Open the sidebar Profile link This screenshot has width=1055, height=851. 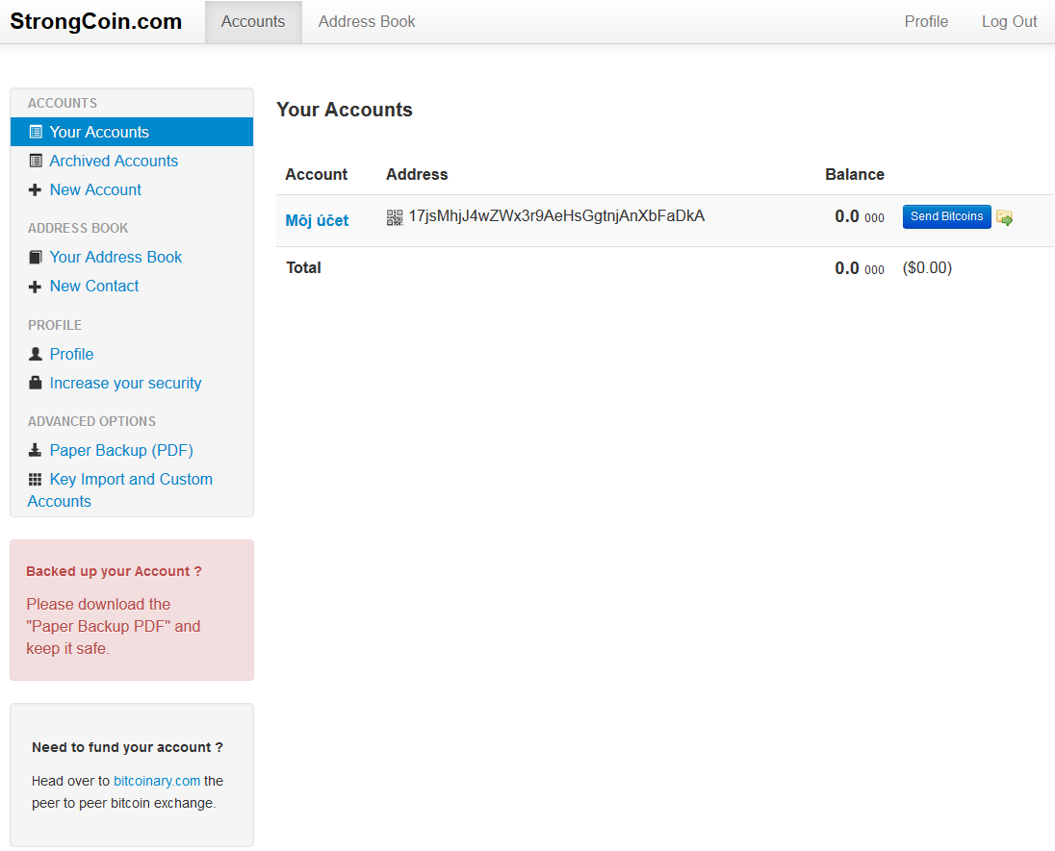(71, 354)
